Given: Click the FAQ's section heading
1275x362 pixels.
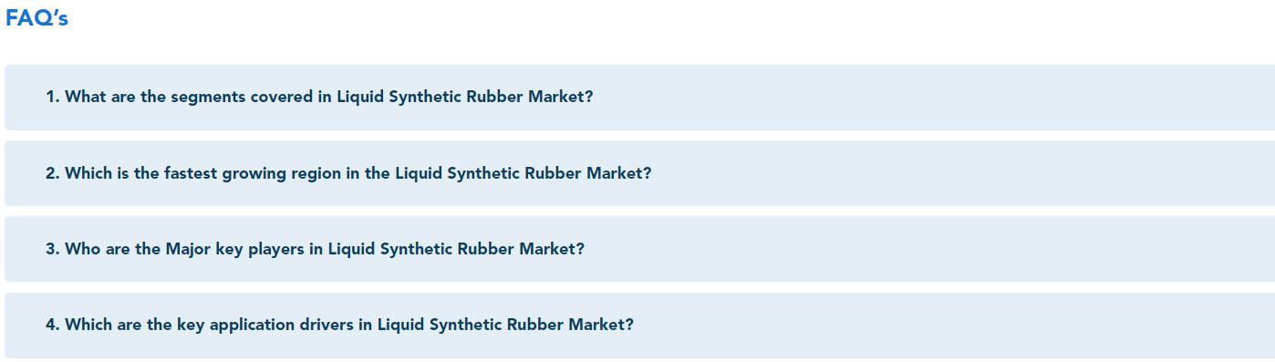Looking at the screenshot, I should (36, 18).
